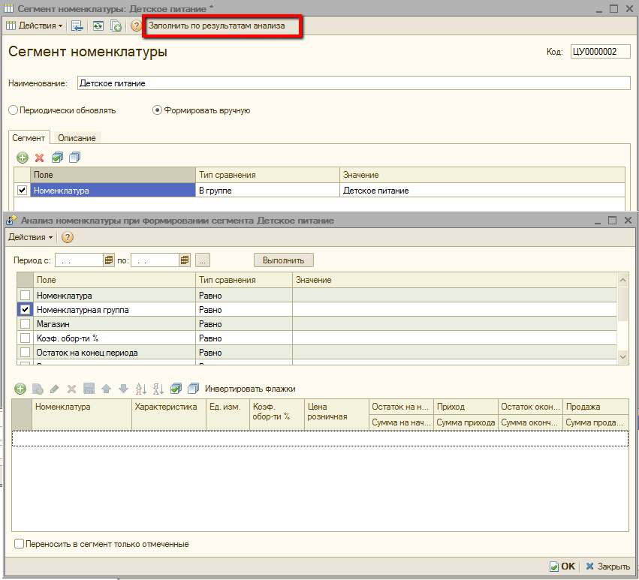
Task: Click the green add icon in the results toolbar
Action: (x=20, y=389)
